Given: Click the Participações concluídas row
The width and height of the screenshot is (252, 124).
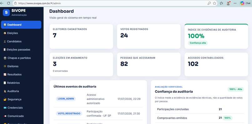Looking at the screenshot, I should (x=199, y=109).
